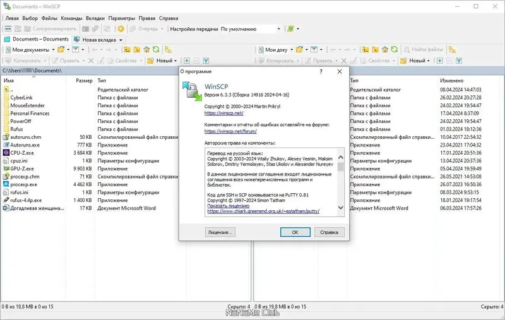Click the CPU-Z.exe file icon
This screenshot has height=320, width=505.
6,153
